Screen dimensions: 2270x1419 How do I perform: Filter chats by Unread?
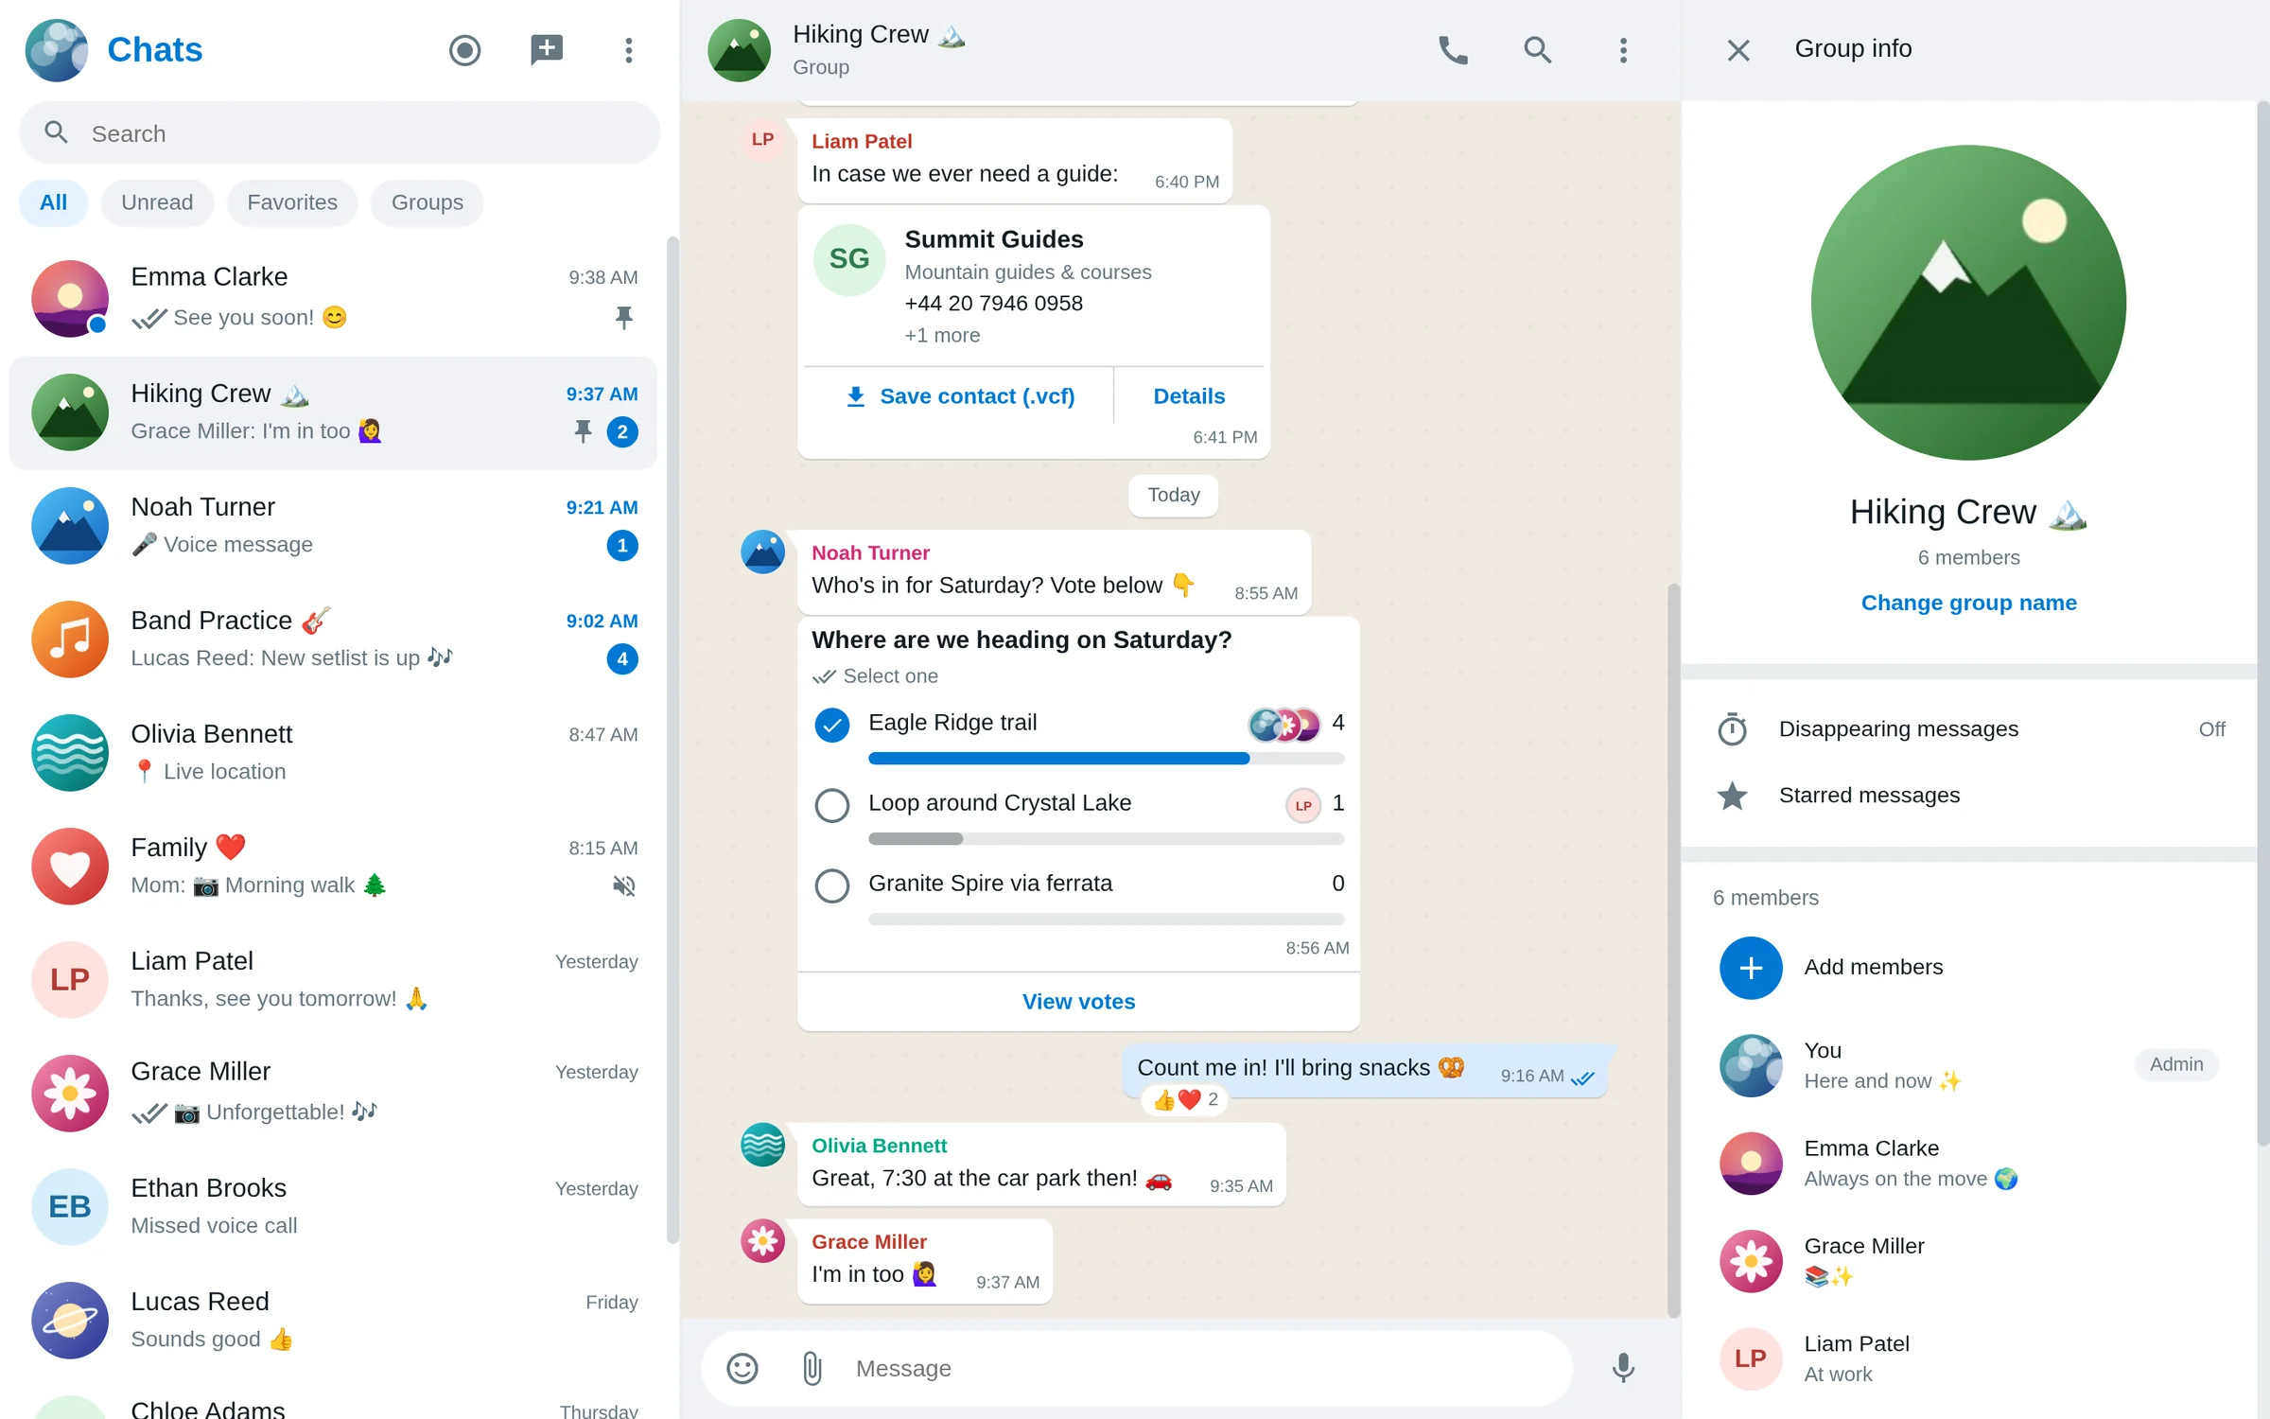tap(157, 202)
